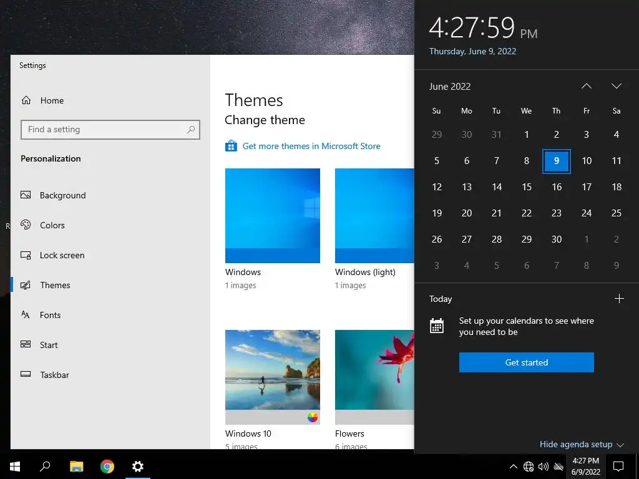Click the Get started button
The image size is (639, 479).
[526, 362]
